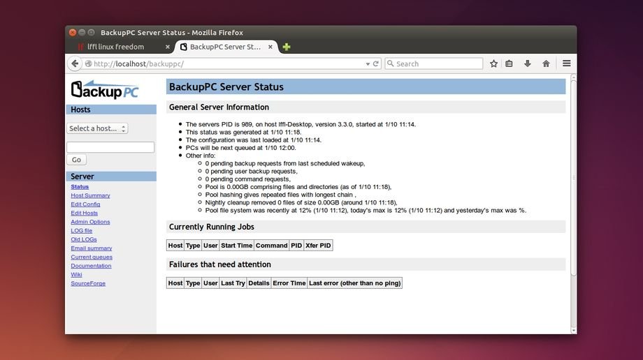Click the Firefox search input field
The image size is (643, 360).
point(437,63)
